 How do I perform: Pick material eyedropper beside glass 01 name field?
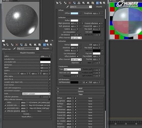[x=67, y=7]
